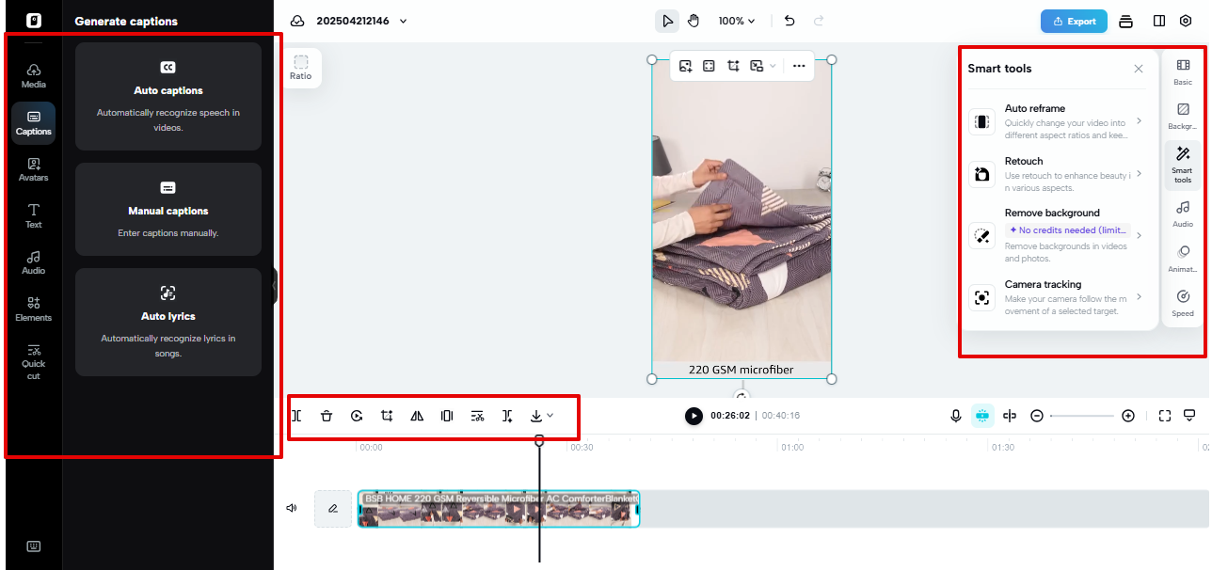Image resolution: width=1212 pixels, height=570 pixels.
Task: Click the Export button
Action: click(1074, 21)
